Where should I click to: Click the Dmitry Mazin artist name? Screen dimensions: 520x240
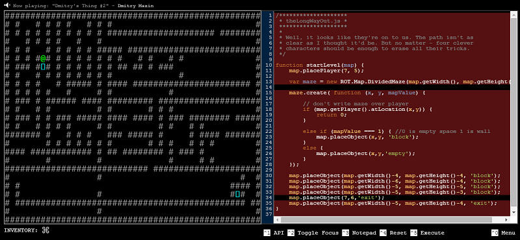tap(135, 6)
